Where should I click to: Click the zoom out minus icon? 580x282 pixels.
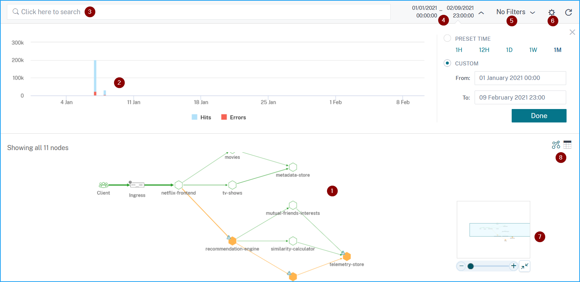[461, 266]
